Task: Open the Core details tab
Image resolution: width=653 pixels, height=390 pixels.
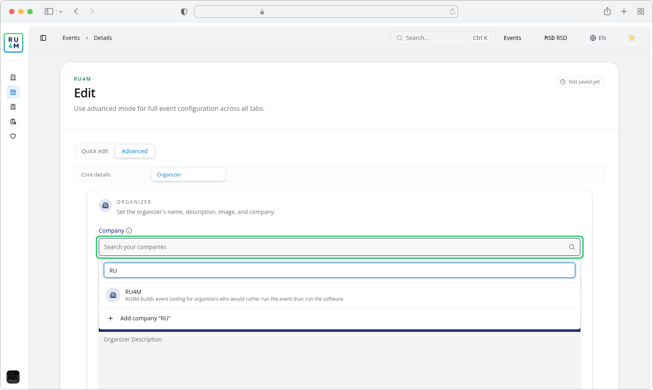Action: pos(112,174)
